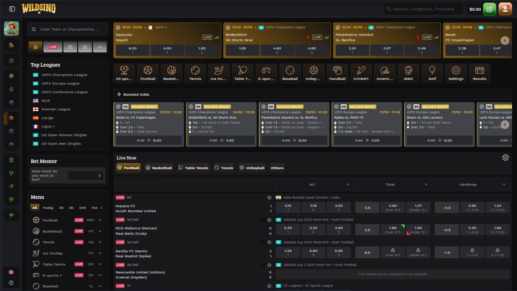Open the Results icon in the sports bar
The height and width of the screenshot is (291, 517).
(479, 73)
